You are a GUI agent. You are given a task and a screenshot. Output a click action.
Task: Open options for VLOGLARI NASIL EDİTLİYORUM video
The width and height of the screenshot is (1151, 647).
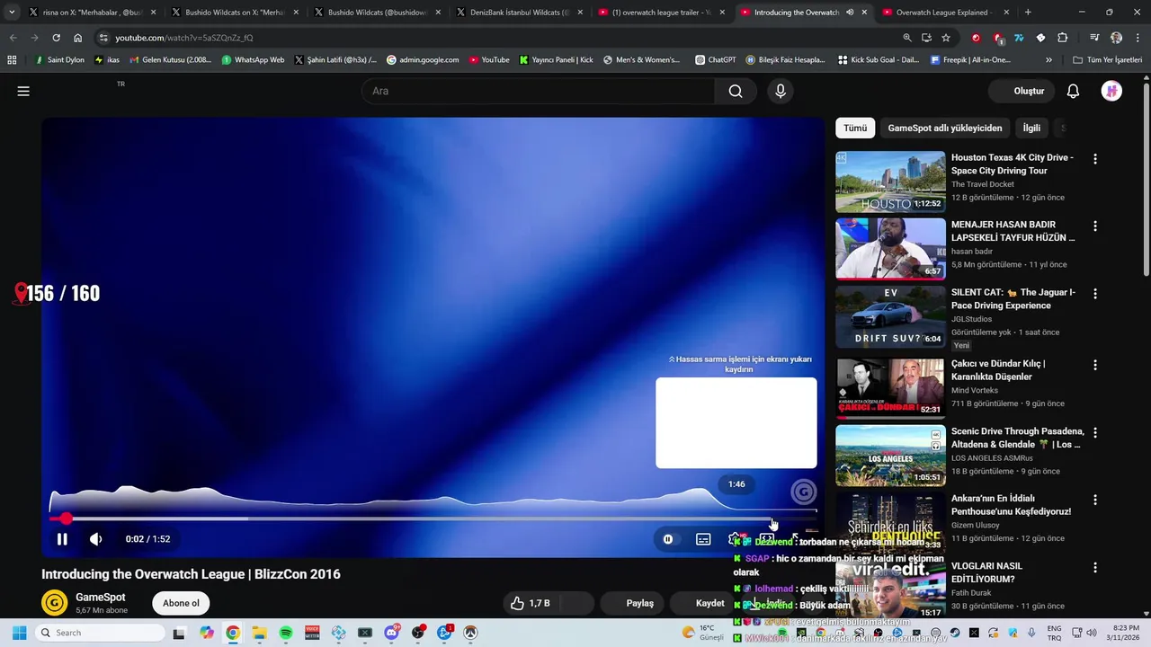click(1094, 568)
